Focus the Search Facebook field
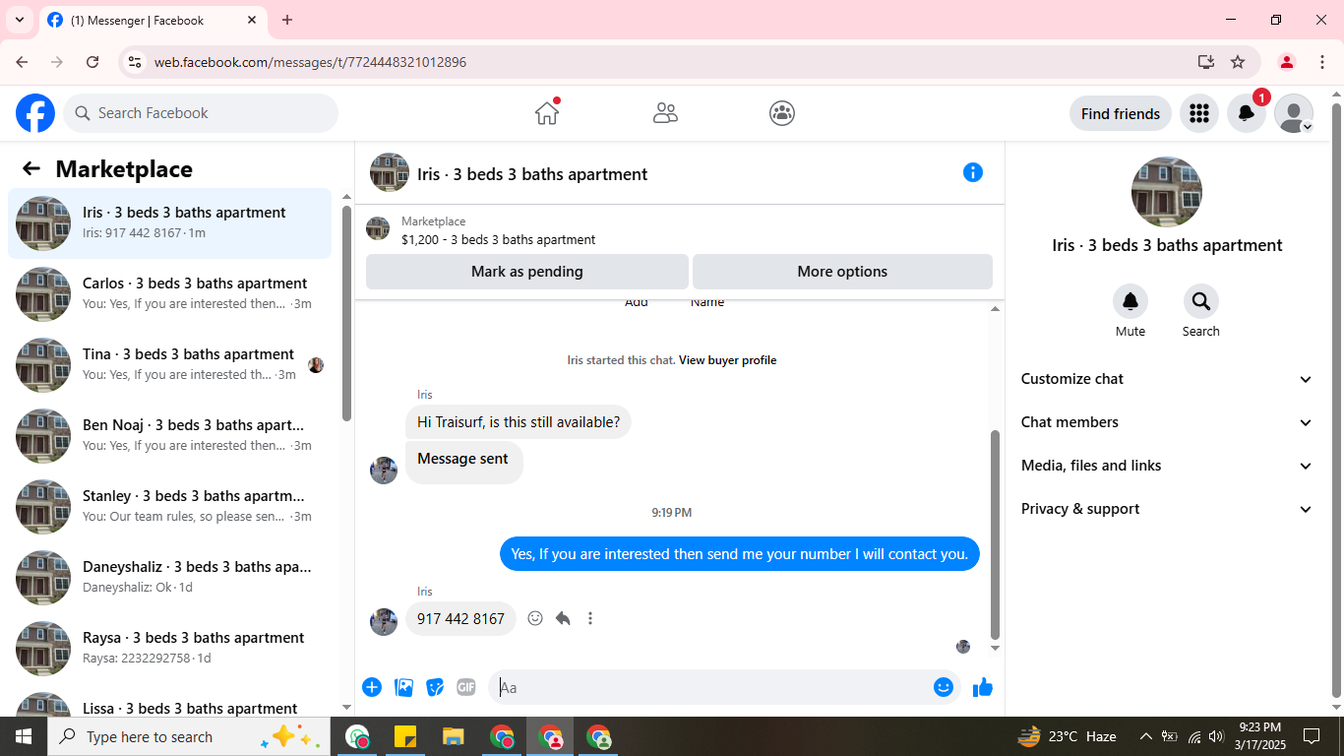 pos(201,113)
